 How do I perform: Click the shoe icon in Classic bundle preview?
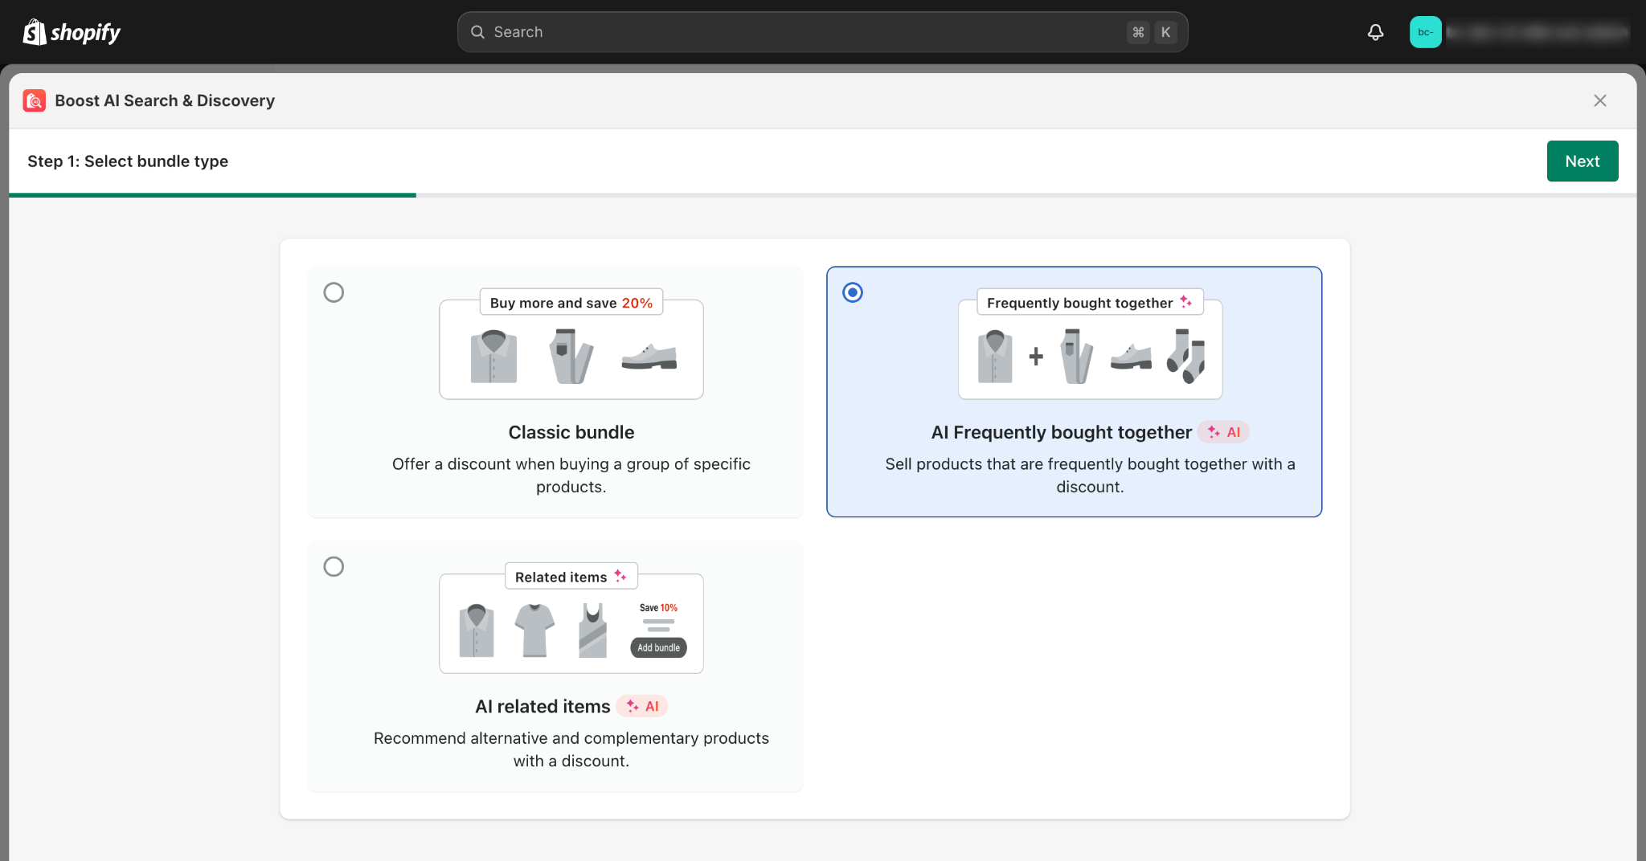pos(649,357)
